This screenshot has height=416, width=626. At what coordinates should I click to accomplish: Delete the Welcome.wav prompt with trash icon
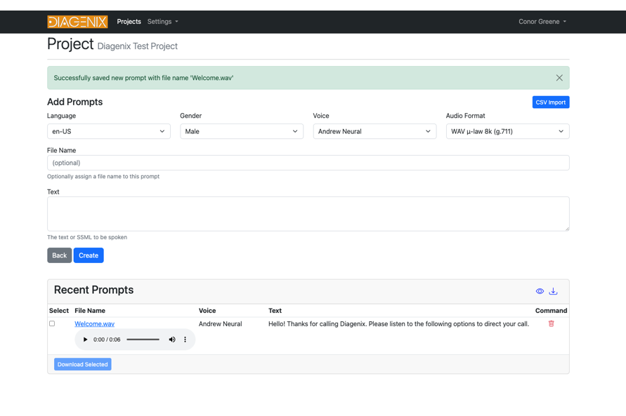point(552,323)
